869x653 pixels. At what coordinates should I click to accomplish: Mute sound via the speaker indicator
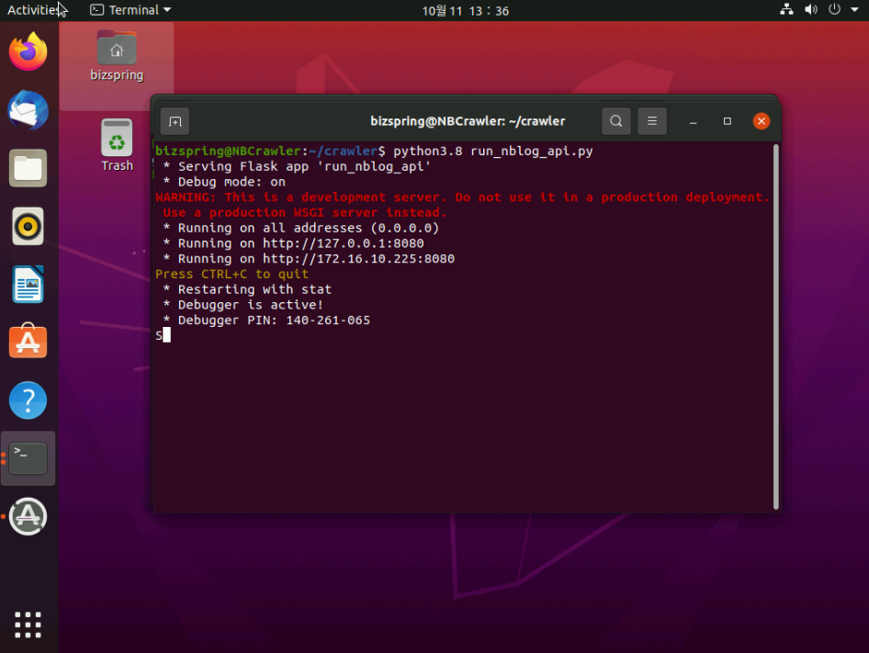809,10
